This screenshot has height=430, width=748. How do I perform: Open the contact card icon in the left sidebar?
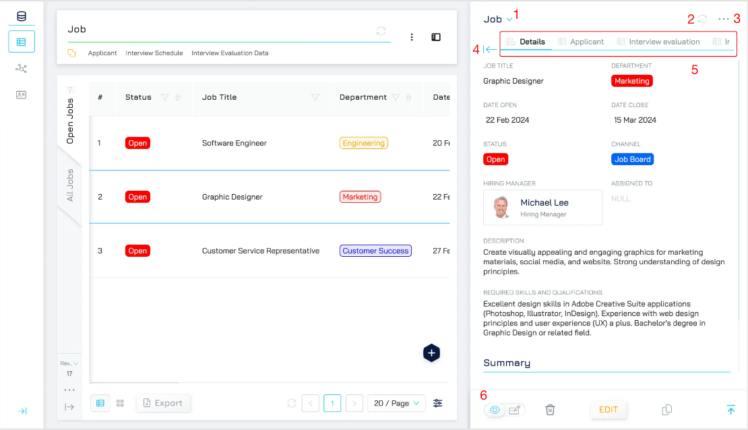21,95
